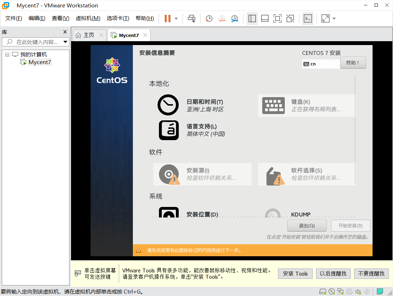Screen dimensions: 393x296
Task: Open the 查看(V) menu
Action: (x=60, y=18)
